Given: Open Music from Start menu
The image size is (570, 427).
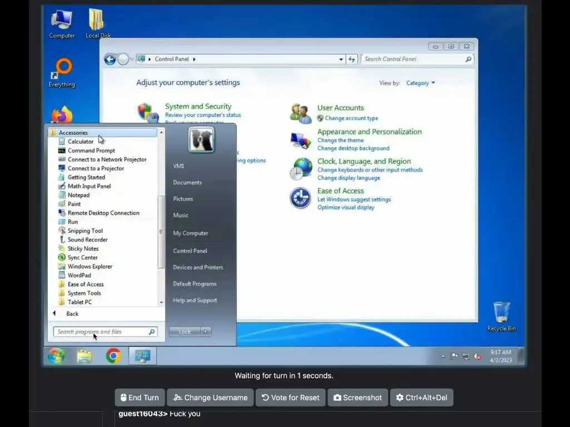Looking at the screenshot, I should [x=181, y=215].
